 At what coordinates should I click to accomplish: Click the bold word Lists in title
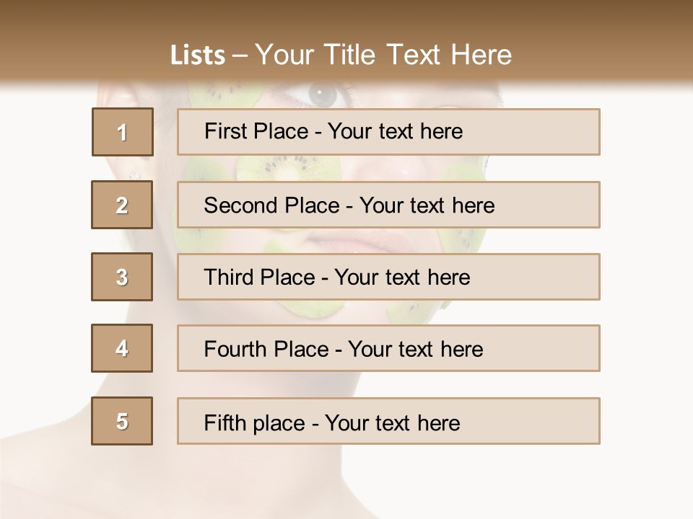[x=198, y=55]
